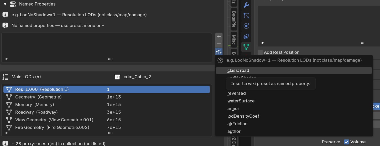Select the Roadway LOD row
The width and height of the screenshot is (380, 146).
click(107, 112)
